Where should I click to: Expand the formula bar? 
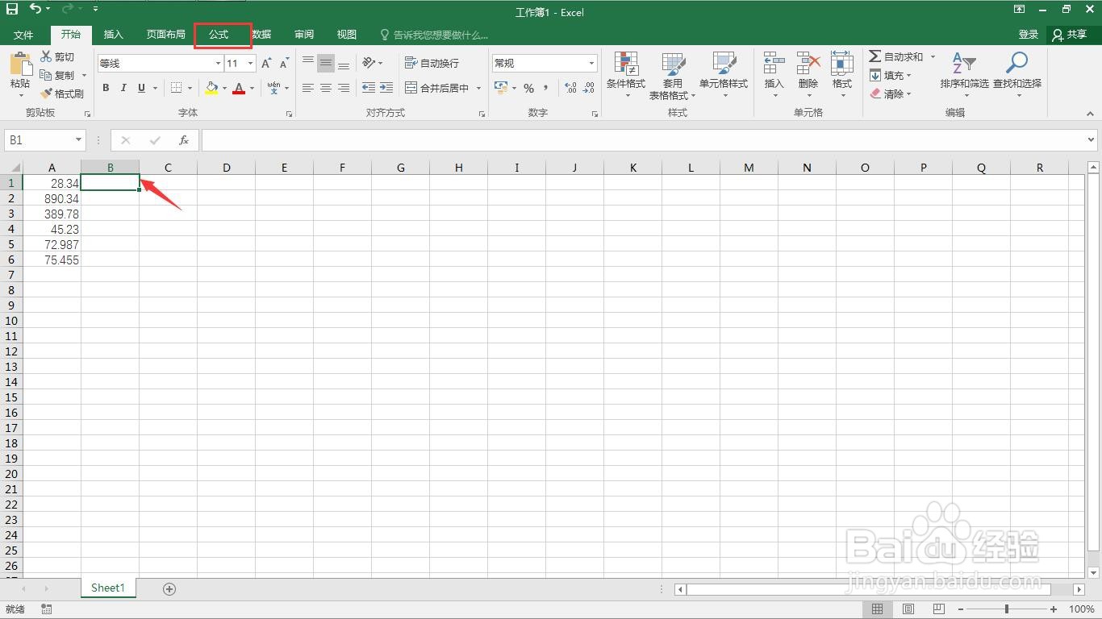point(1092,140)
